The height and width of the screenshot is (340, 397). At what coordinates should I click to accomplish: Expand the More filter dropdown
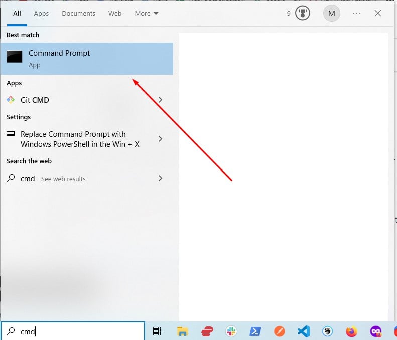(147, 13)
